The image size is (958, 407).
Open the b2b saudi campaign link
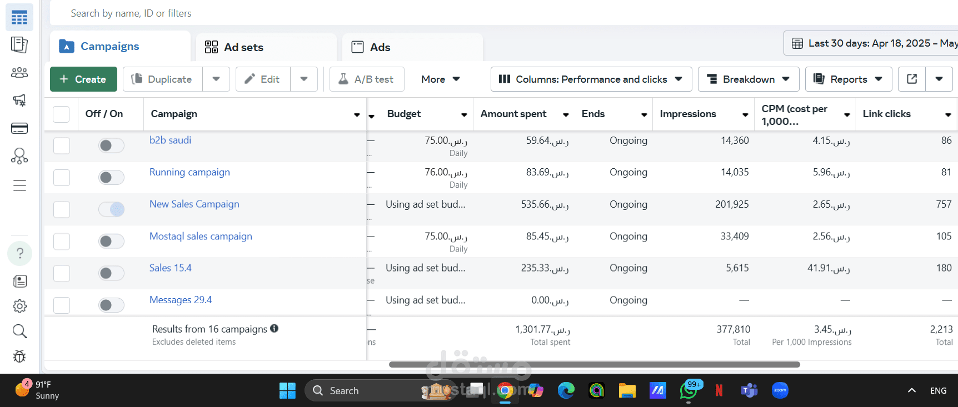170,140
